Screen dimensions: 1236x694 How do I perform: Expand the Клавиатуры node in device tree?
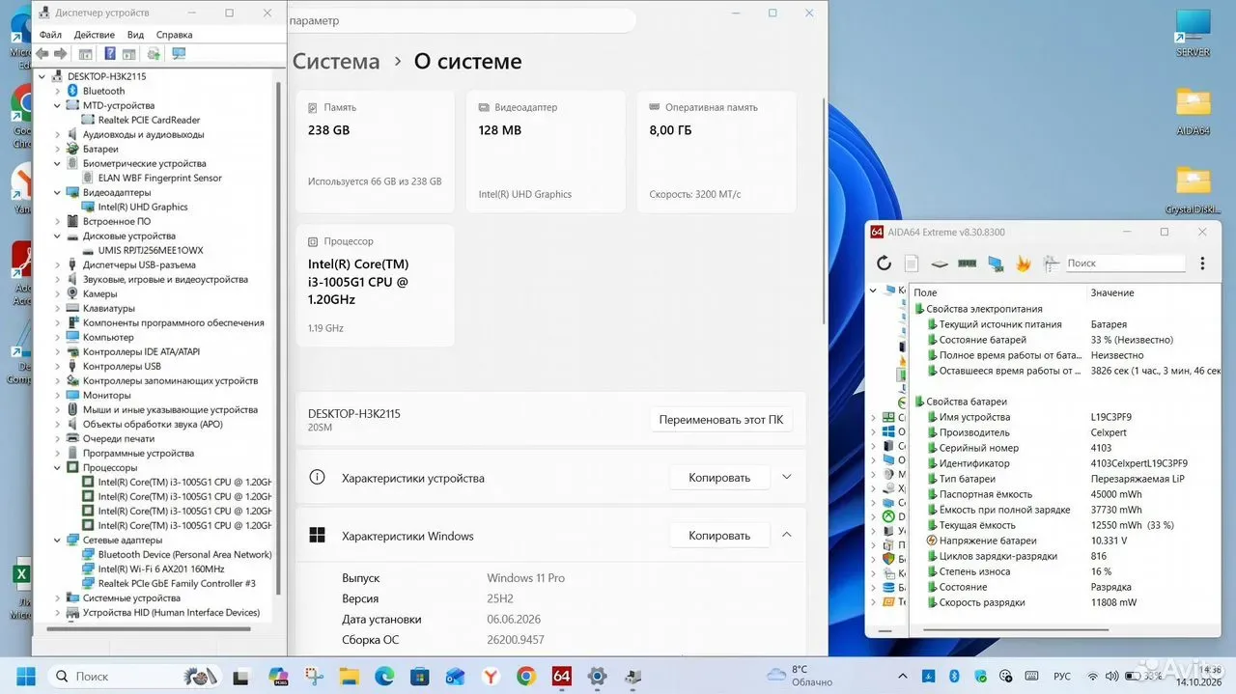[x=58, y=308]
